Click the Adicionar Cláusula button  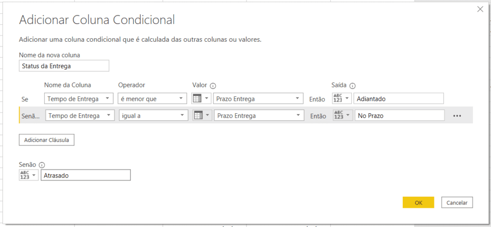click(47, 140)
